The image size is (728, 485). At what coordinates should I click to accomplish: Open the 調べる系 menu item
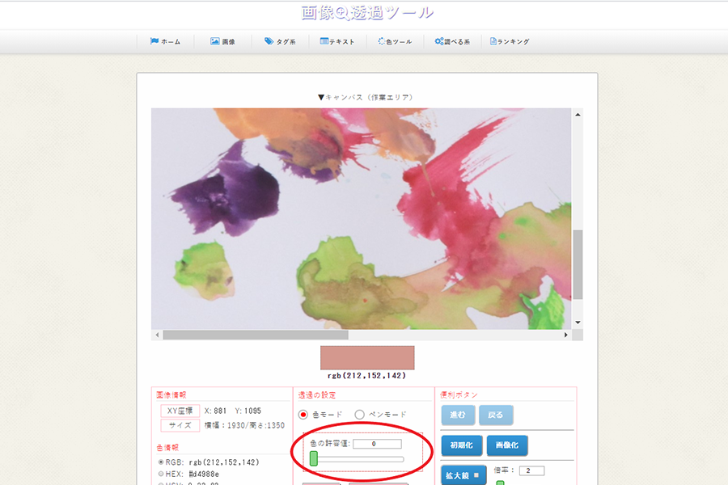pos(452,41)
